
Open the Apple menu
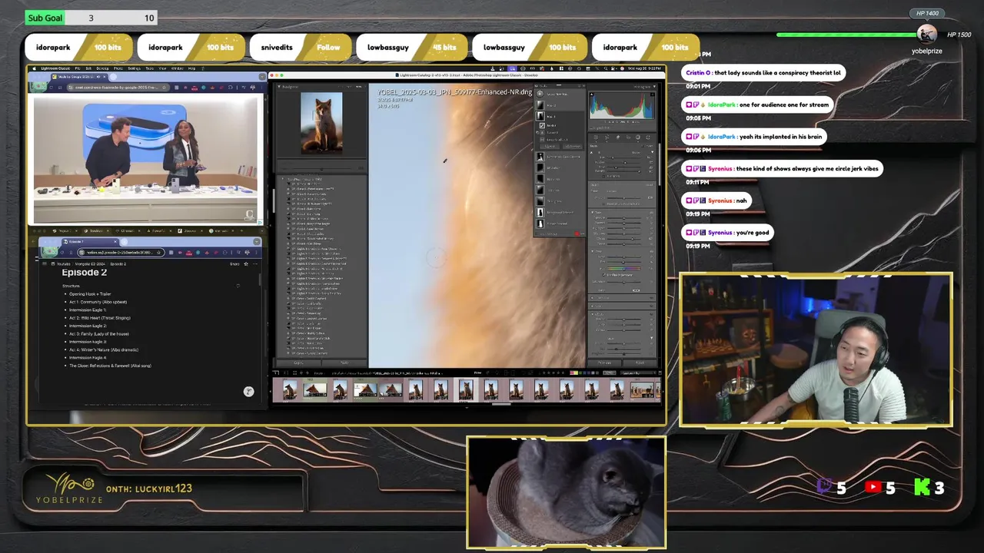coord(35,68)
